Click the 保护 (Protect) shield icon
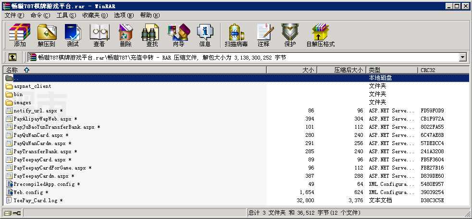Viewport: 472px width, 219px height. coord(290,32)
